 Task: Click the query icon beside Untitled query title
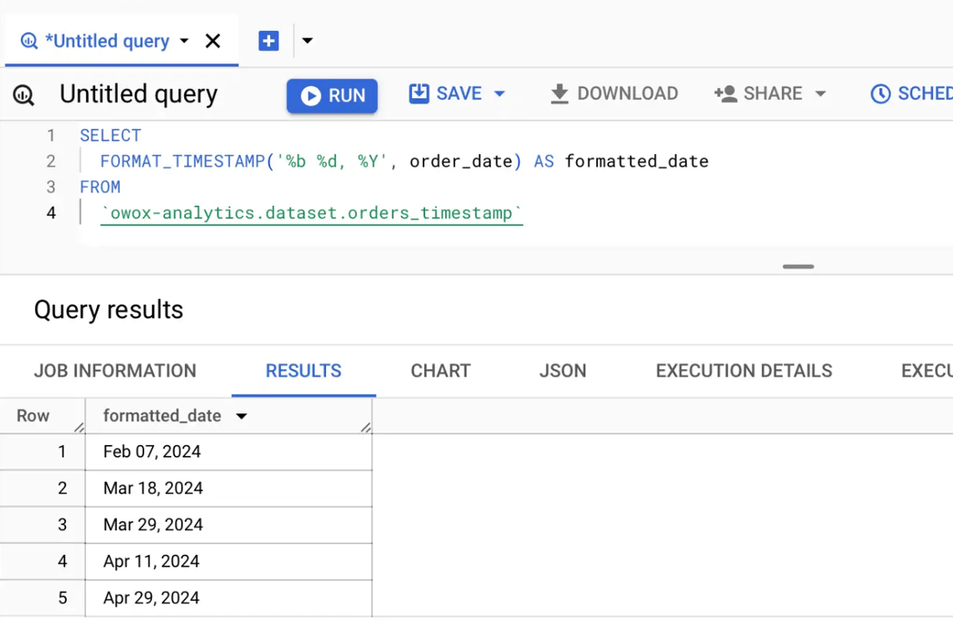23,95
